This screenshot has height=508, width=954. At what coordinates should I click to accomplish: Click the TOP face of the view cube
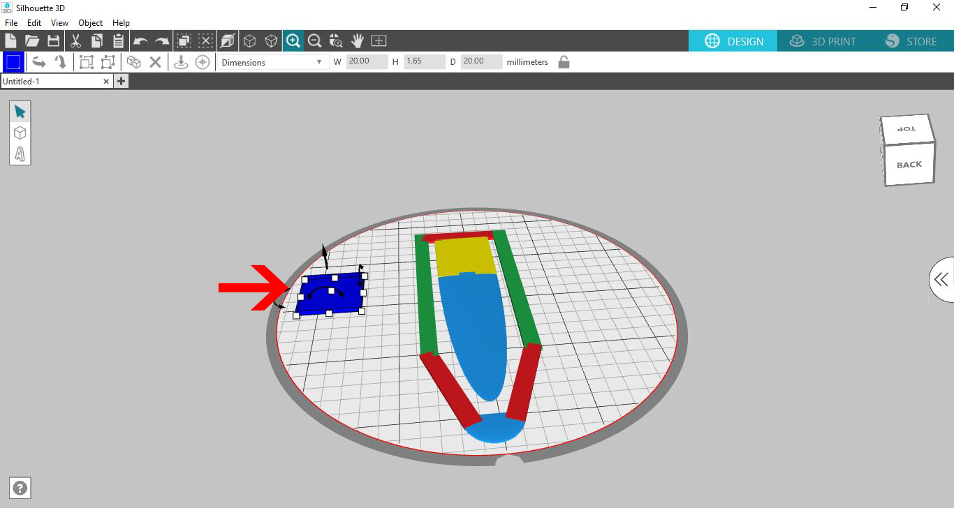[907, 129]
